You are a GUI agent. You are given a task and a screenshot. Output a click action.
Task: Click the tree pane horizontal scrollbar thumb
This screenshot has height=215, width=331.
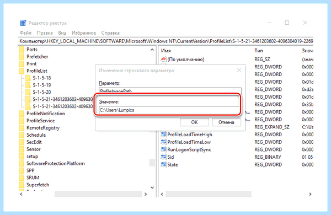click(x=98, y=194)
